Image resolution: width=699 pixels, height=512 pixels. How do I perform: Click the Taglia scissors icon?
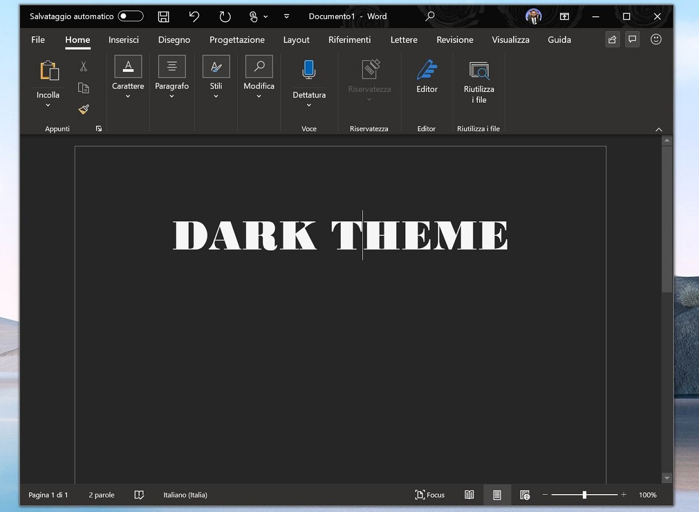pos(84,66)
